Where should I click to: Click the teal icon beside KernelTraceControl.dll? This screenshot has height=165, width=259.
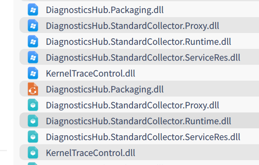pos(33,153)
